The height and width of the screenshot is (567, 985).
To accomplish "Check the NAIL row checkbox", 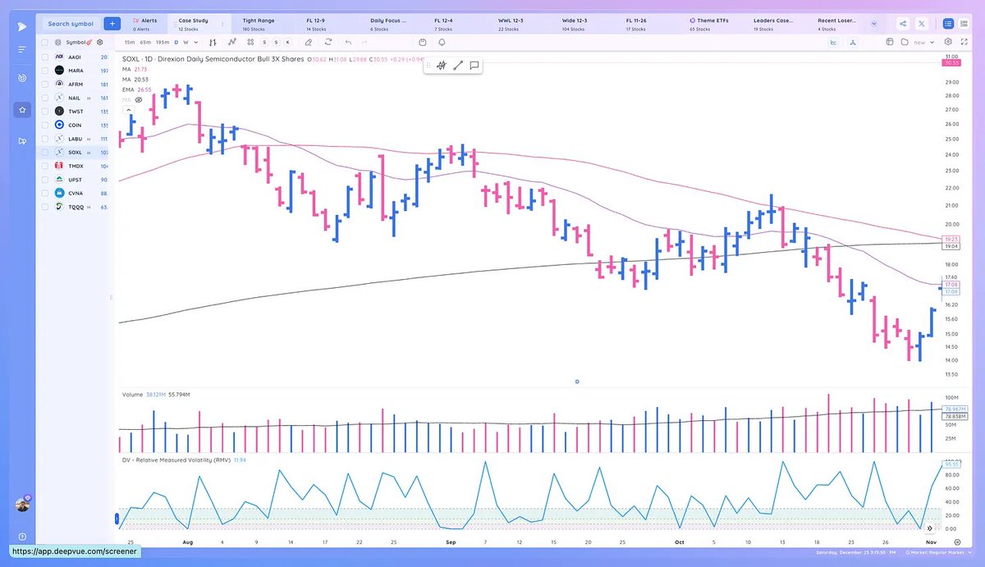I will [44, 98].
